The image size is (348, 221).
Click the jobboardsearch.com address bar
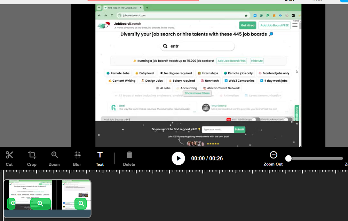[x=183, y=15]
